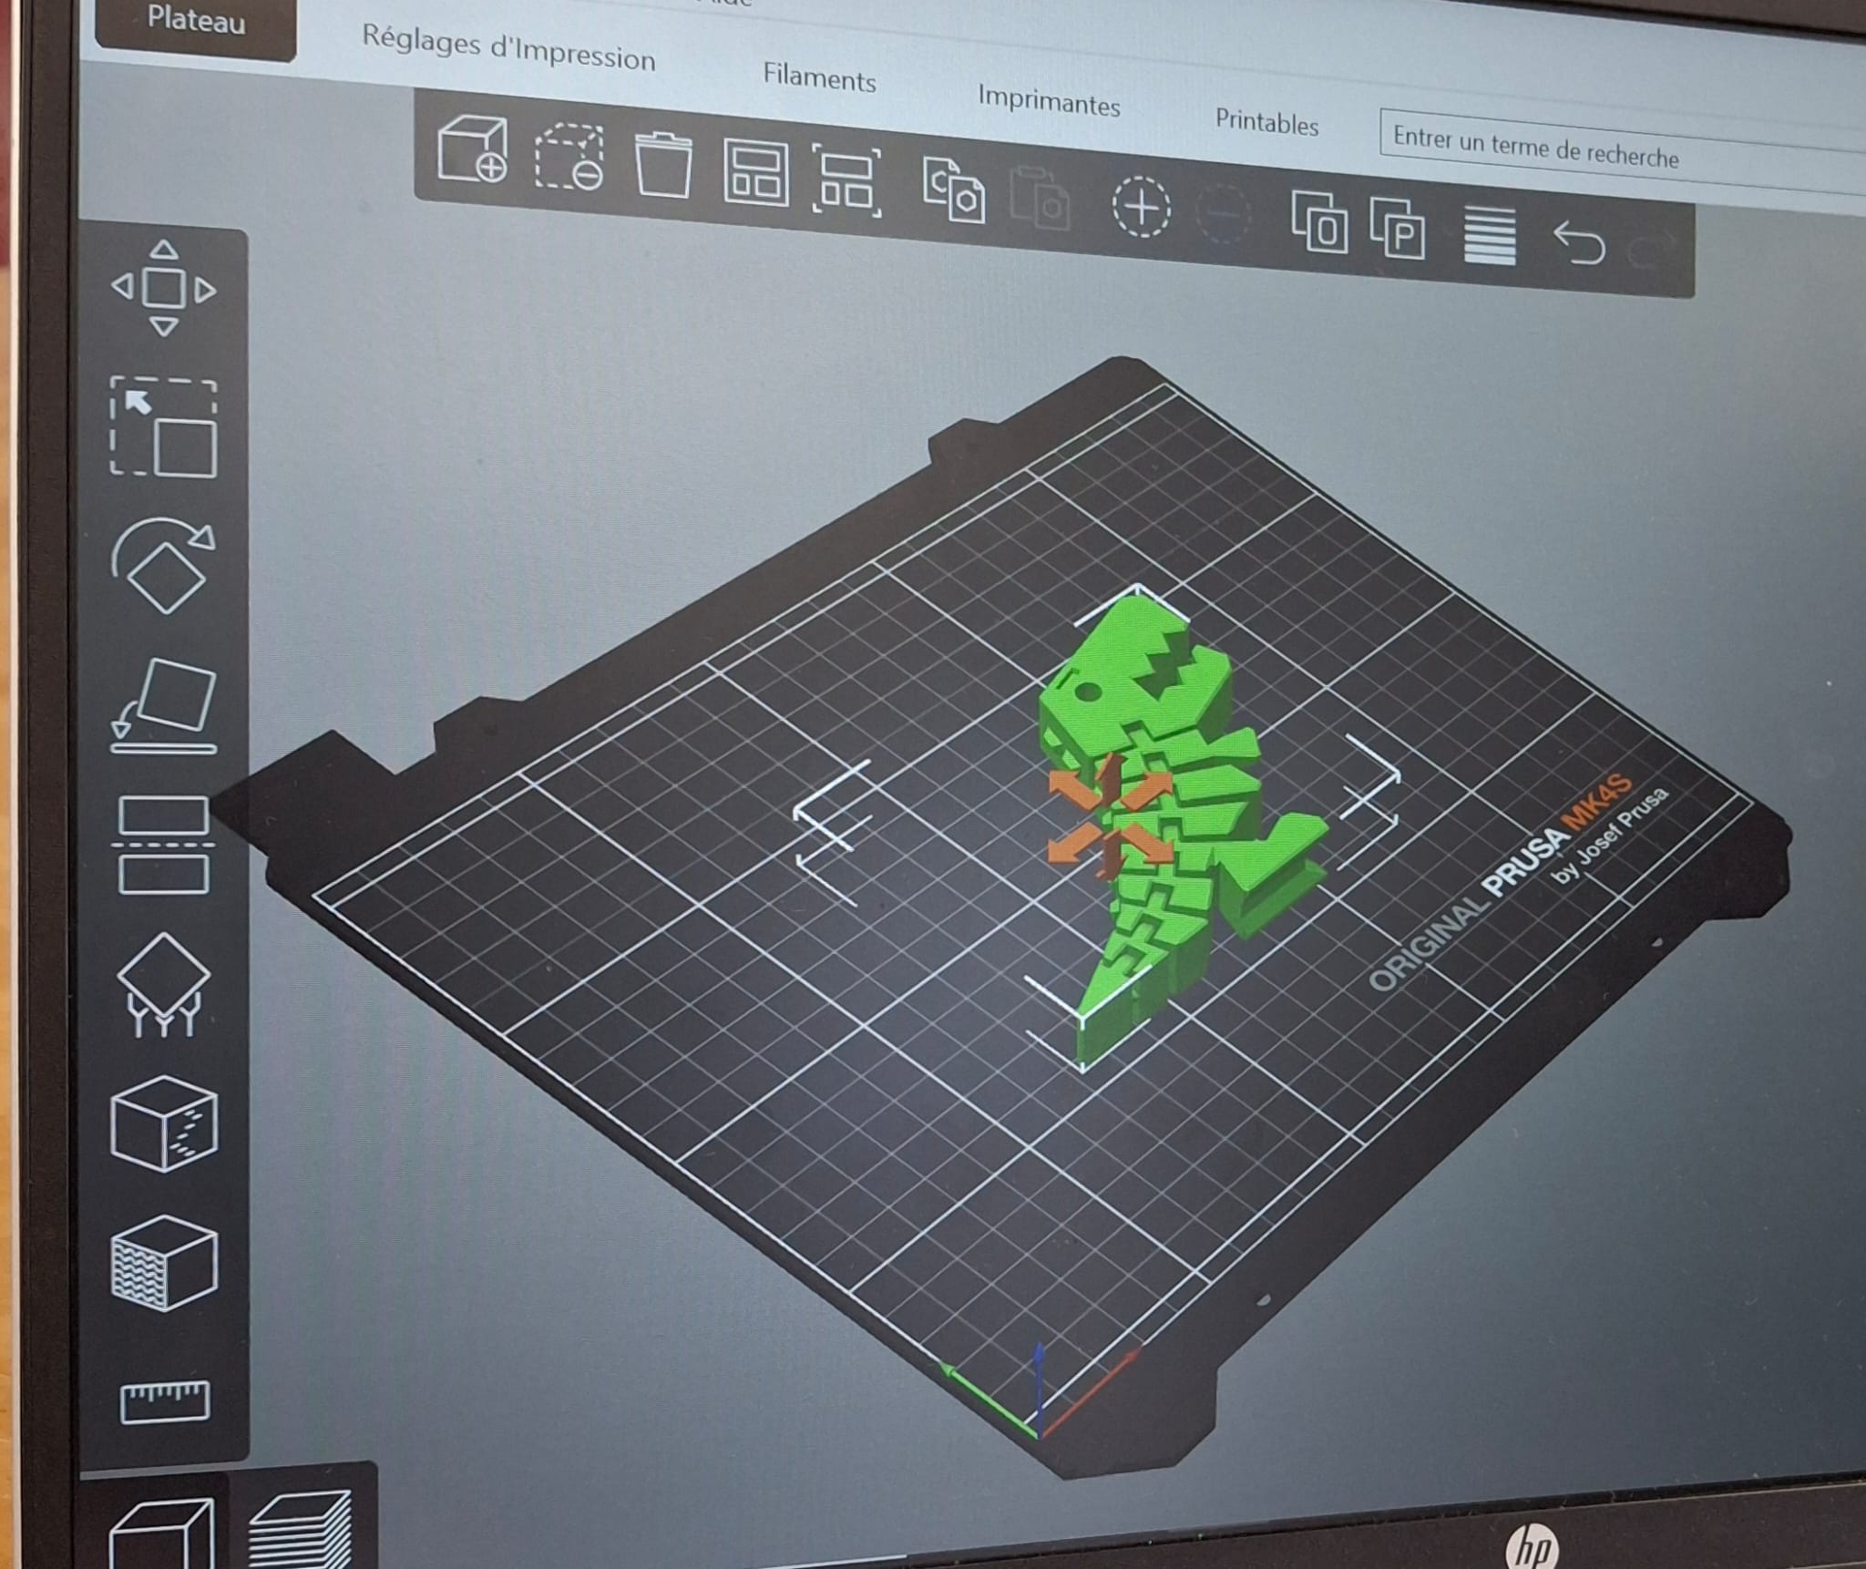Select the Fuzzy skin painting cube tool

coord(164,1263)
